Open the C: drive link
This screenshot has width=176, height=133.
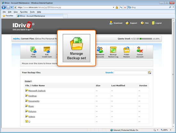(x=29, y=121)
